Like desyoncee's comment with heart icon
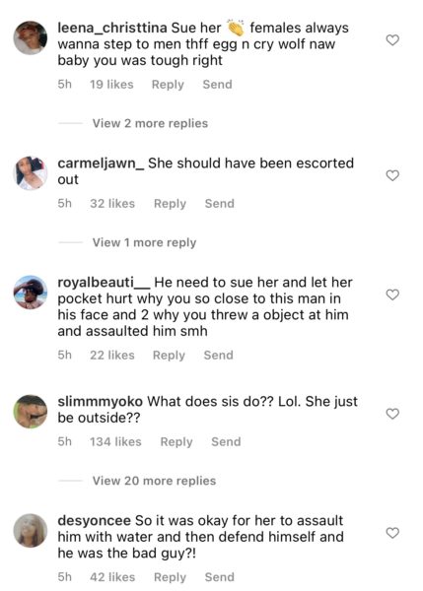This screenshot has width=423, height=591. click(392, 533)
